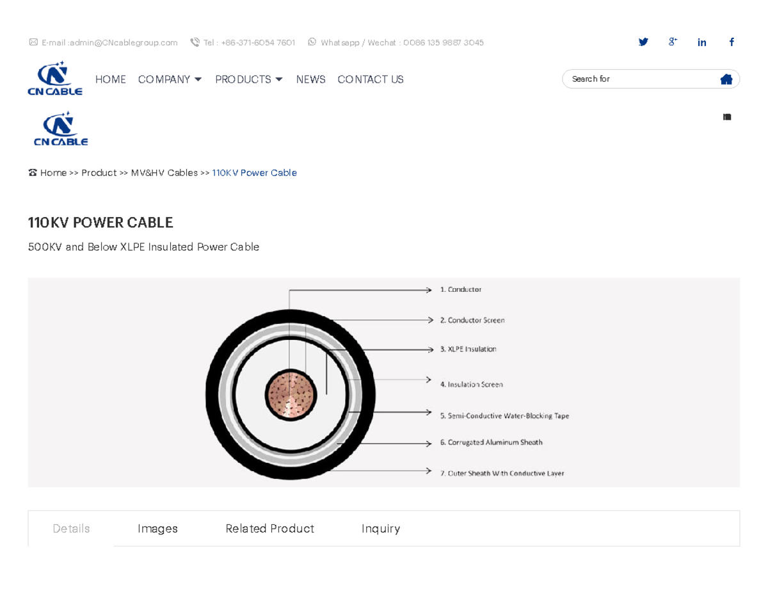Expand the PRODUCTS dropdown arrow
Screen dimensions: 768x594
279,79
